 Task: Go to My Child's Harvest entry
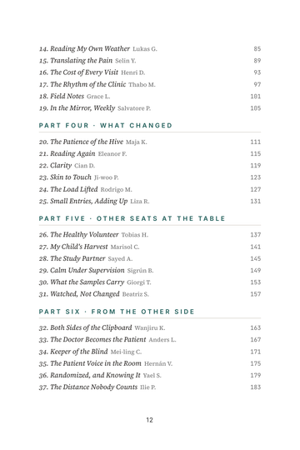coord(150,247)
